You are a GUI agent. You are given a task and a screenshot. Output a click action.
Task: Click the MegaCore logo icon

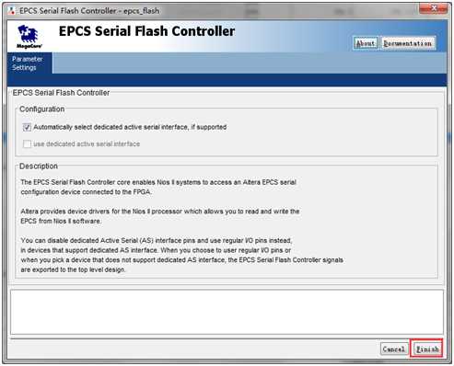29,37
